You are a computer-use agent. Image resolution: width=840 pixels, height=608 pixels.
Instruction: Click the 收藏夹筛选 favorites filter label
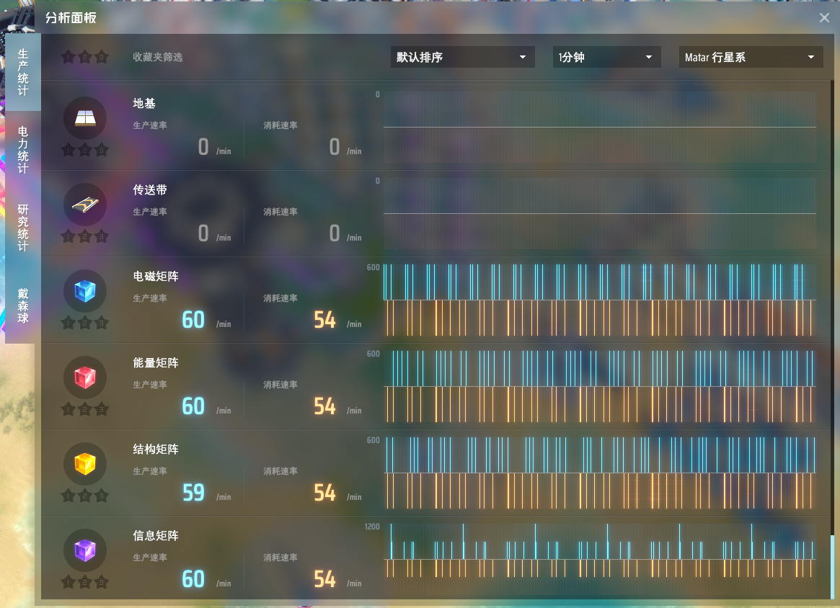[158, 57]
